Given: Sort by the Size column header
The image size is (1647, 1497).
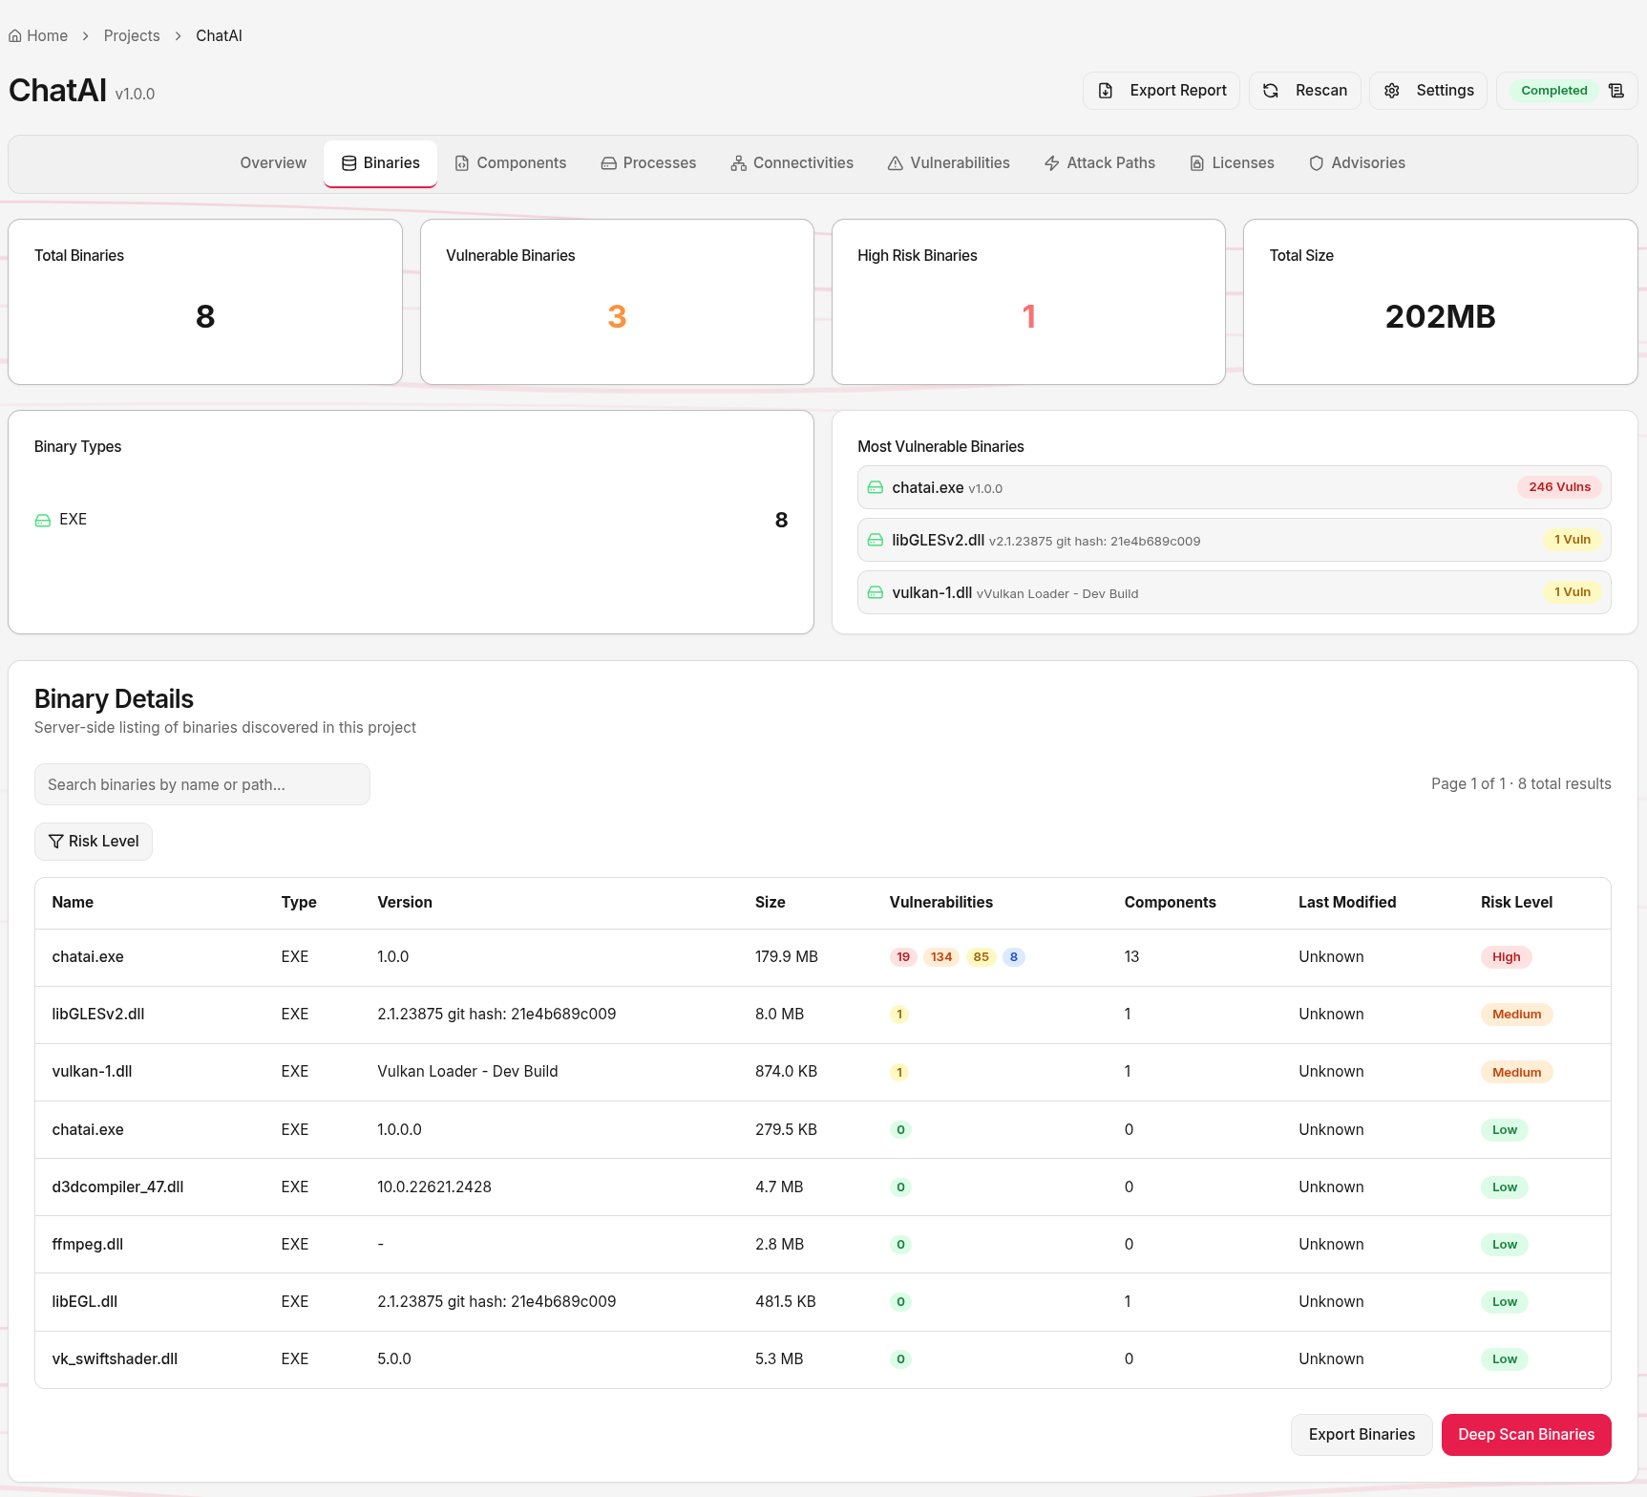Looking at the screenshot, I should click(771, 903).
